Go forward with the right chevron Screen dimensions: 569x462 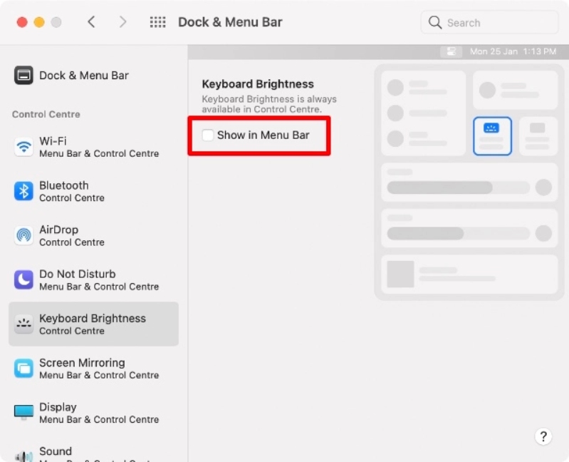(x=122, y=22)
